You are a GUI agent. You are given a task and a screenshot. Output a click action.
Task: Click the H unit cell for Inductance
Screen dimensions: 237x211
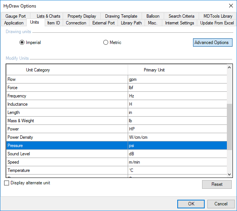177,104
